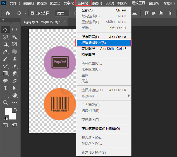177x157 pixels.
Task: Click the Home button in options bar
Action: click(8, 13)
